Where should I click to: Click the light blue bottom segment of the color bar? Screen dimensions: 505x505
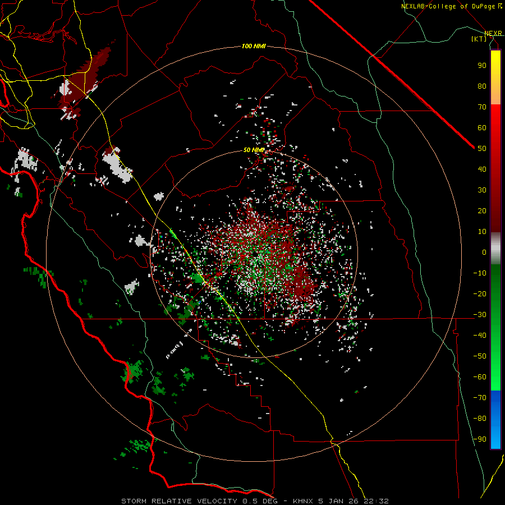[x=495, y=438]
